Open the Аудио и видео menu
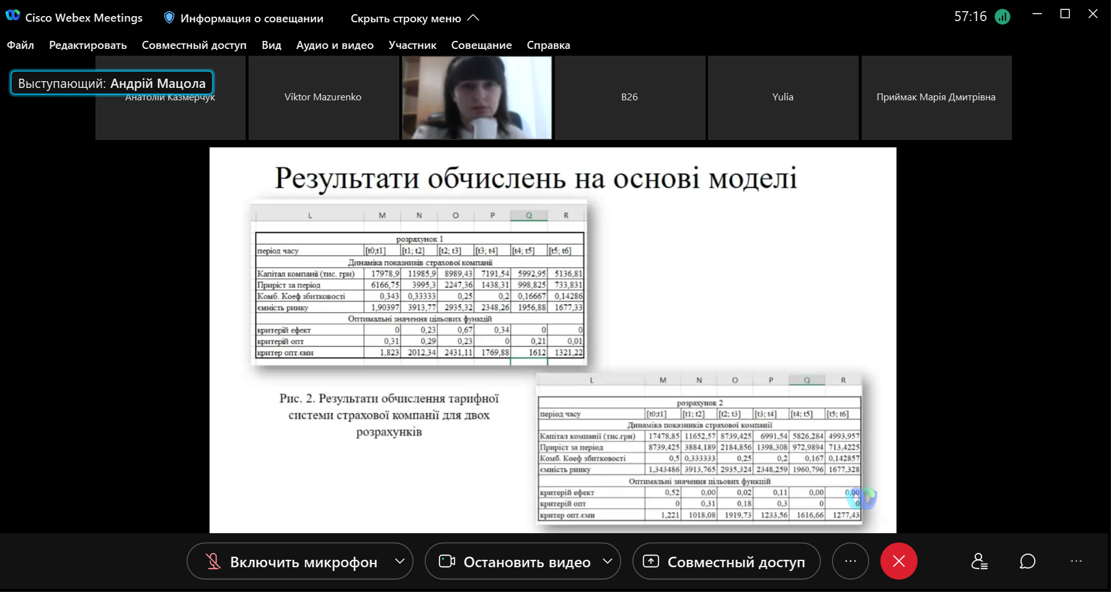1111x592 pixels. click(335, 45)
